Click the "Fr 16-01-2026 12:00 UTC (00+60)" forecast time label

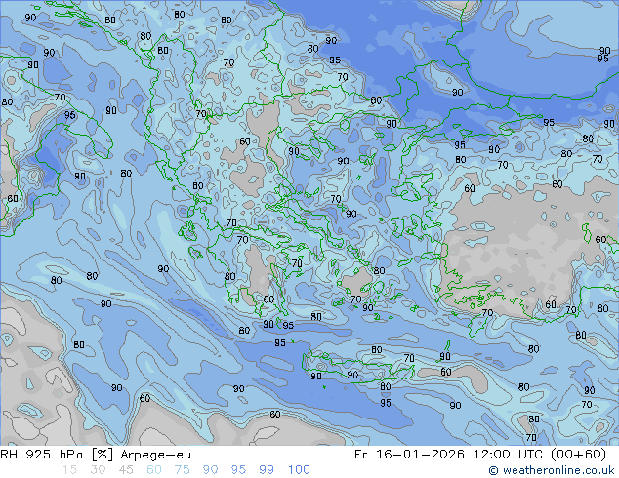click(480, 455)
